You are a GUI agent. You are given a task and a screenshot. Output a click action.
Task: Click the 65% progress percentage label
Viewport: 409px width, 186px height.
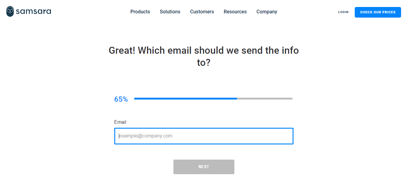121,99
